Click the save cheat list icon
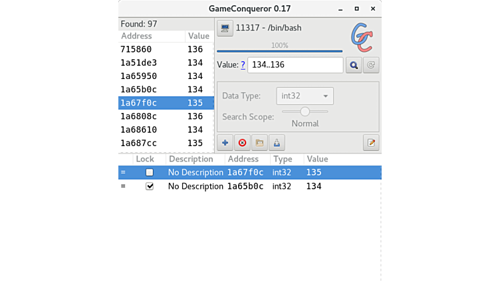The height and width of the screenshot is (281, 500). 277,142
